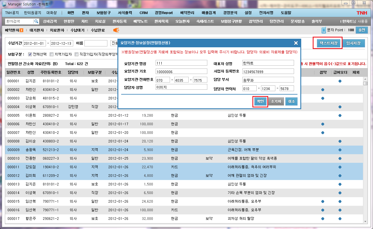This screenshot has height=229, width=373.
Task: Open the 전자서명 menu
Action: pos(266,13)
